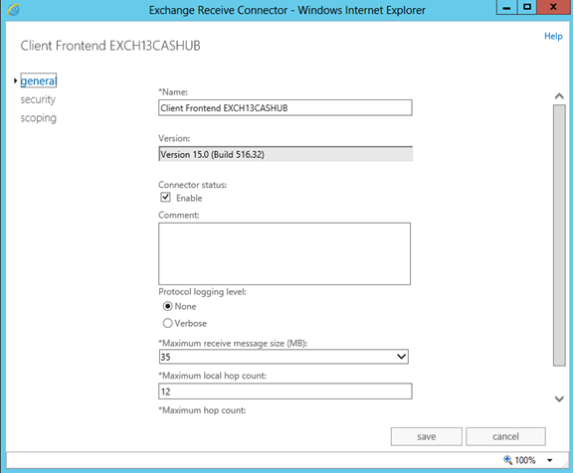Click into the Name input field
The width and height of the screenshot is (573, 473).
click(286, 107)
